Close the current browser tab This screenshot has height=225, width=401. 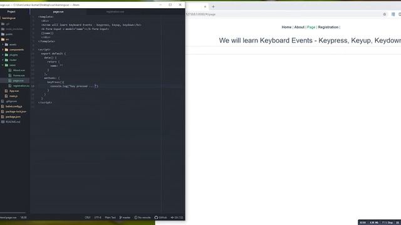[205, 7]
